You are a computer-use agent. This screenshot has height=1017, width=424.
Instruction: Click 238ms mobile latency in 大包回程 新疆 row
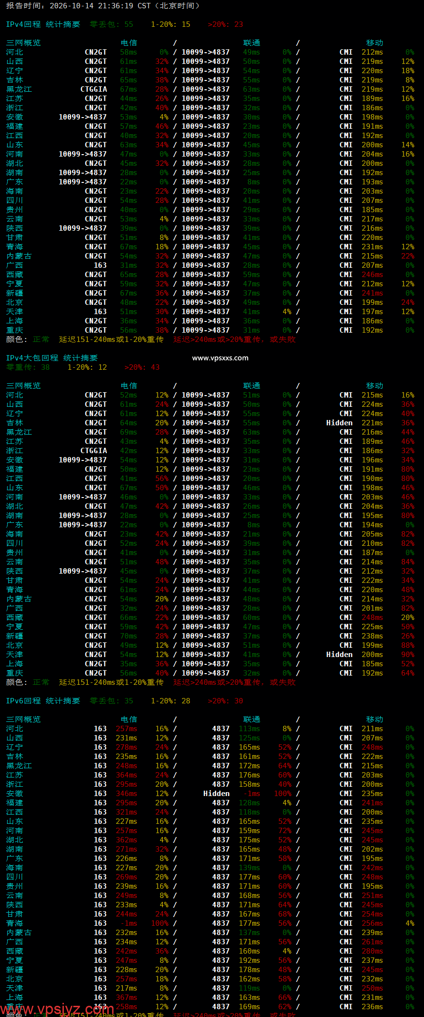(x=372, y=636)
